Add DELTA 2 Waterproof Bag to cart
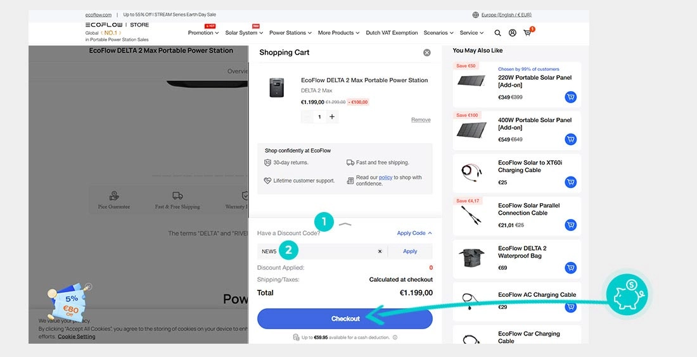 (571, 268)
